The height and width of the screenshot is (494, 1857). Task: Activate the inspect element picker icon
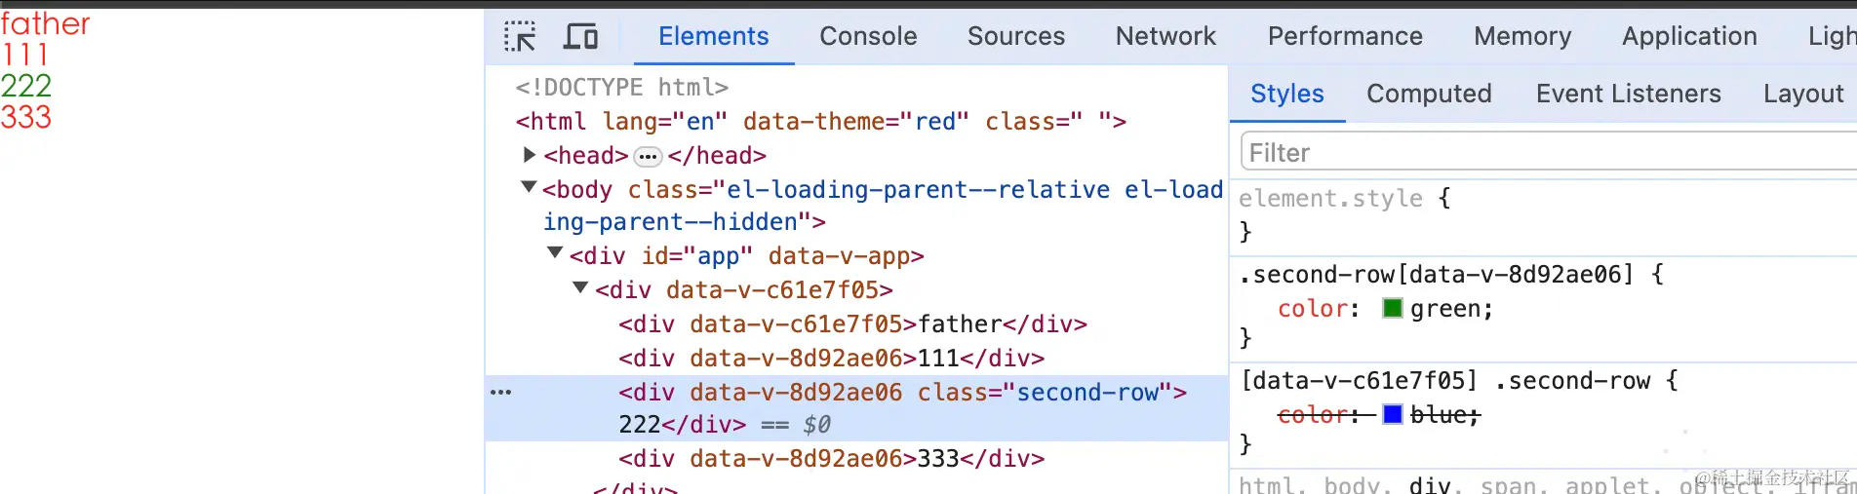pos(520,37)
